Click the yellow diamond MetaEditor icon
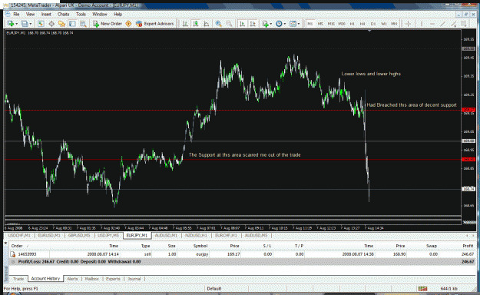Viewport: 480px width, 295px height. [x=128, y=24]
